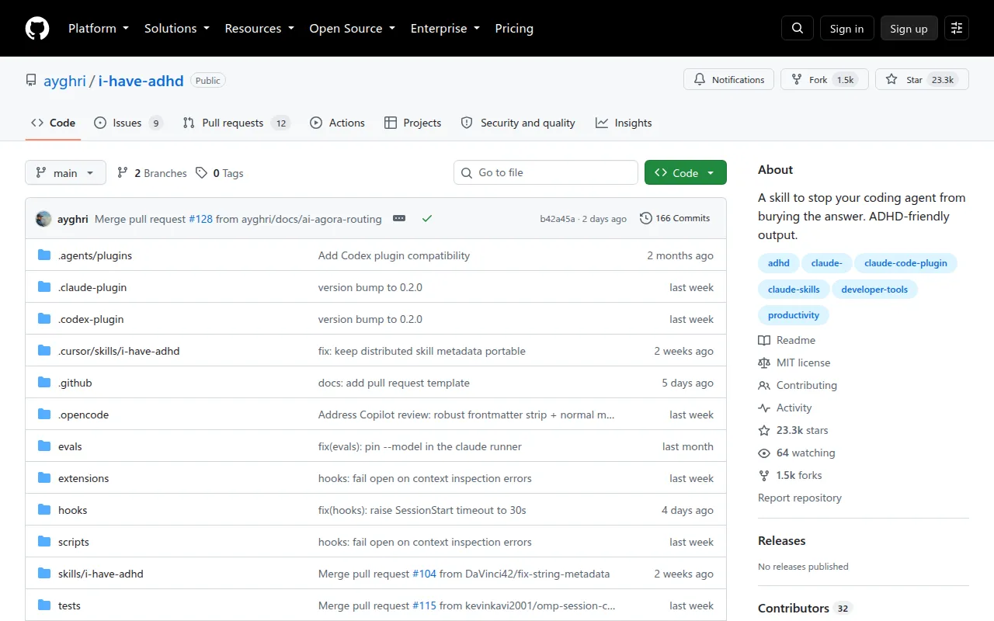Open the .cursor/skills/i-have-adhd folder

119,351
